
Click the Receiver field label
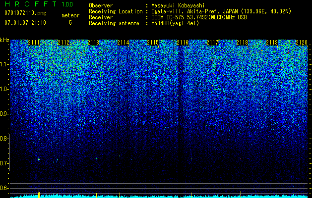(x=101, y=17)
